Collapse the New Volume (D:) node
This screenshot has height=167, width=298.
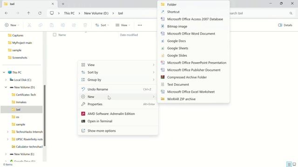pyautogui.click(x=6, y=87)
